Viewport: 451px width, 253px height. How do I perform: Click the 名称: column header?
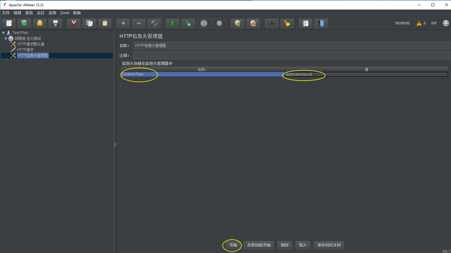(x=203, y=69)
